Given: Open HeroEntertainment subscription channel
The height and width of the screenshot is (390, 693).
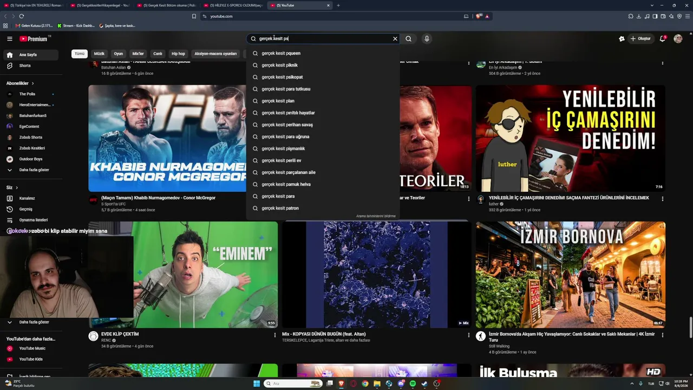Looking at the screenshot, I should pos(31,105).
